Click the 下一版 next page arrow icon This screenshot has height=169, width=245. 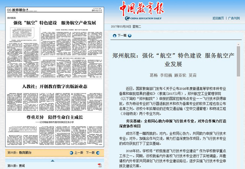click(x=98, y=153)
